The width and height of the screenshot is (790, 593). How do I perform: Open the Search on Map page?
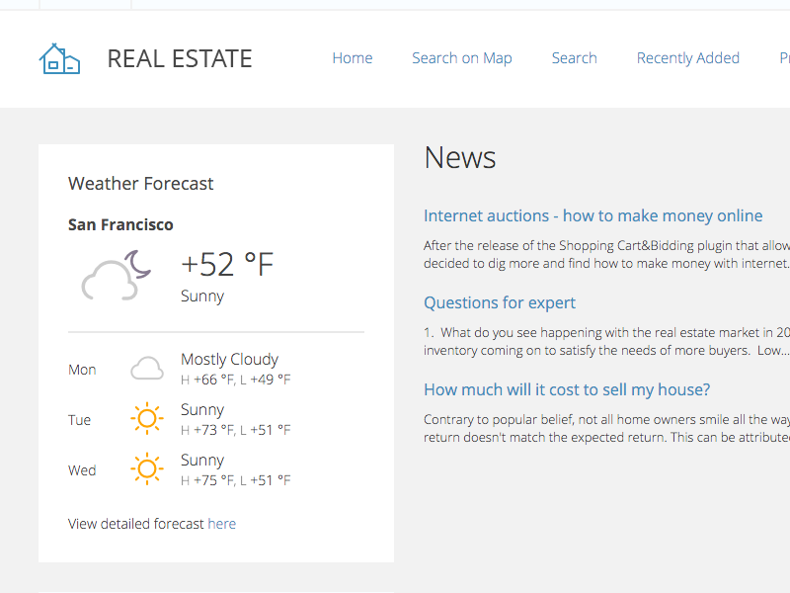click(462, 58)
